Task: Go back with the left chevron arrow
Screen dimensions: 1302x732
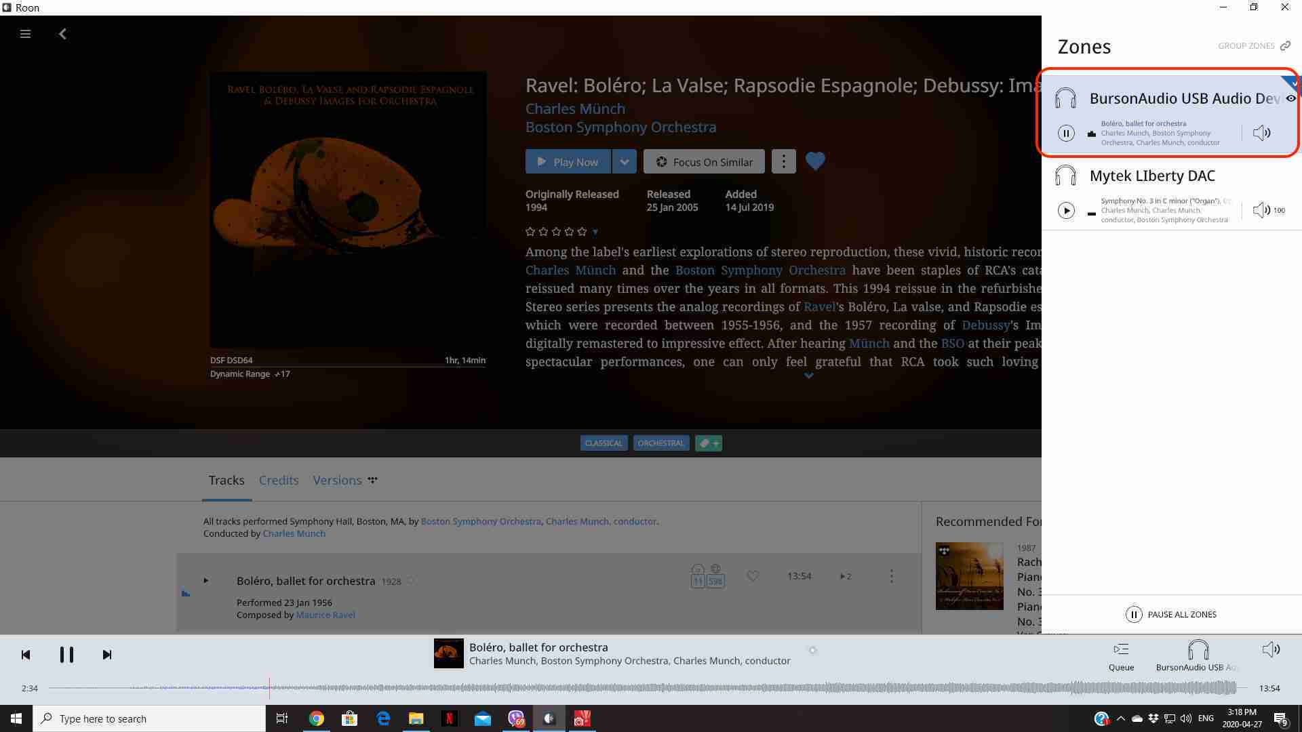Action: click(62, 34)
